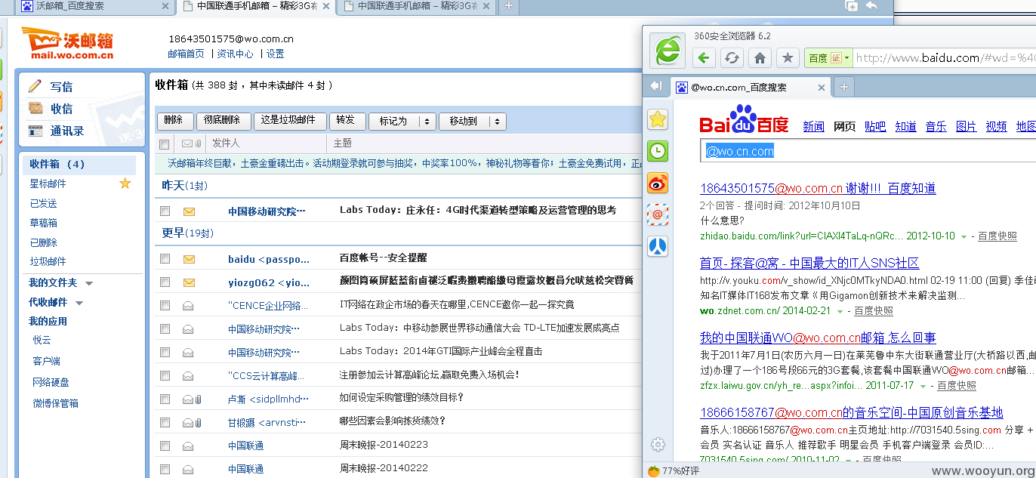Click the 收信 receive mail icon
This screenshot has height=478, width=1036.
tap(35, 108)
